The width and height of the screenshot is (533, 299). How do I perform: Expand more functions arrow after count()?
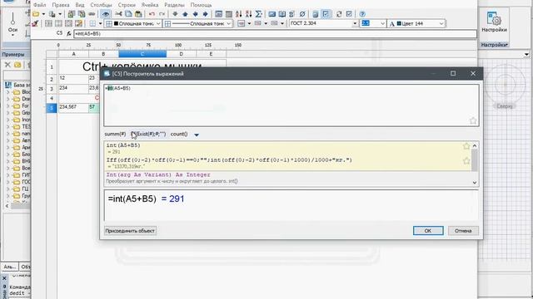tap(197, 135)
